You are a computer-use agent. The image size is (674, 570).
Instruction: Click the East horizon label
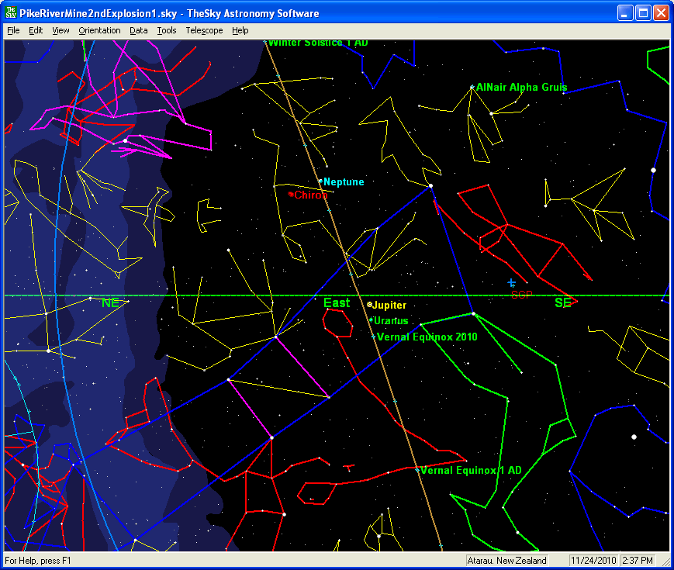pyautogui.click(x=337, y=303)
